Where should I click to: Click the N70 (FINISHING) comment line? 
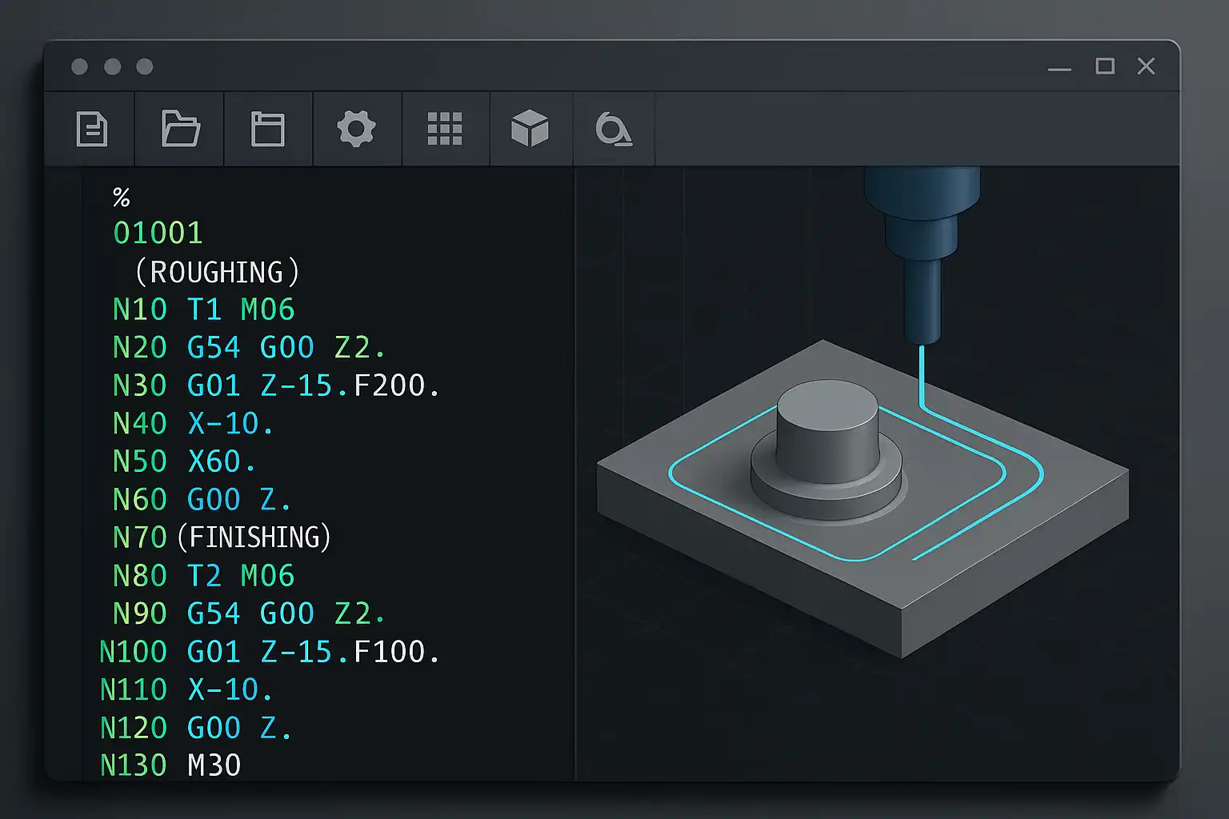pos(222,537)
